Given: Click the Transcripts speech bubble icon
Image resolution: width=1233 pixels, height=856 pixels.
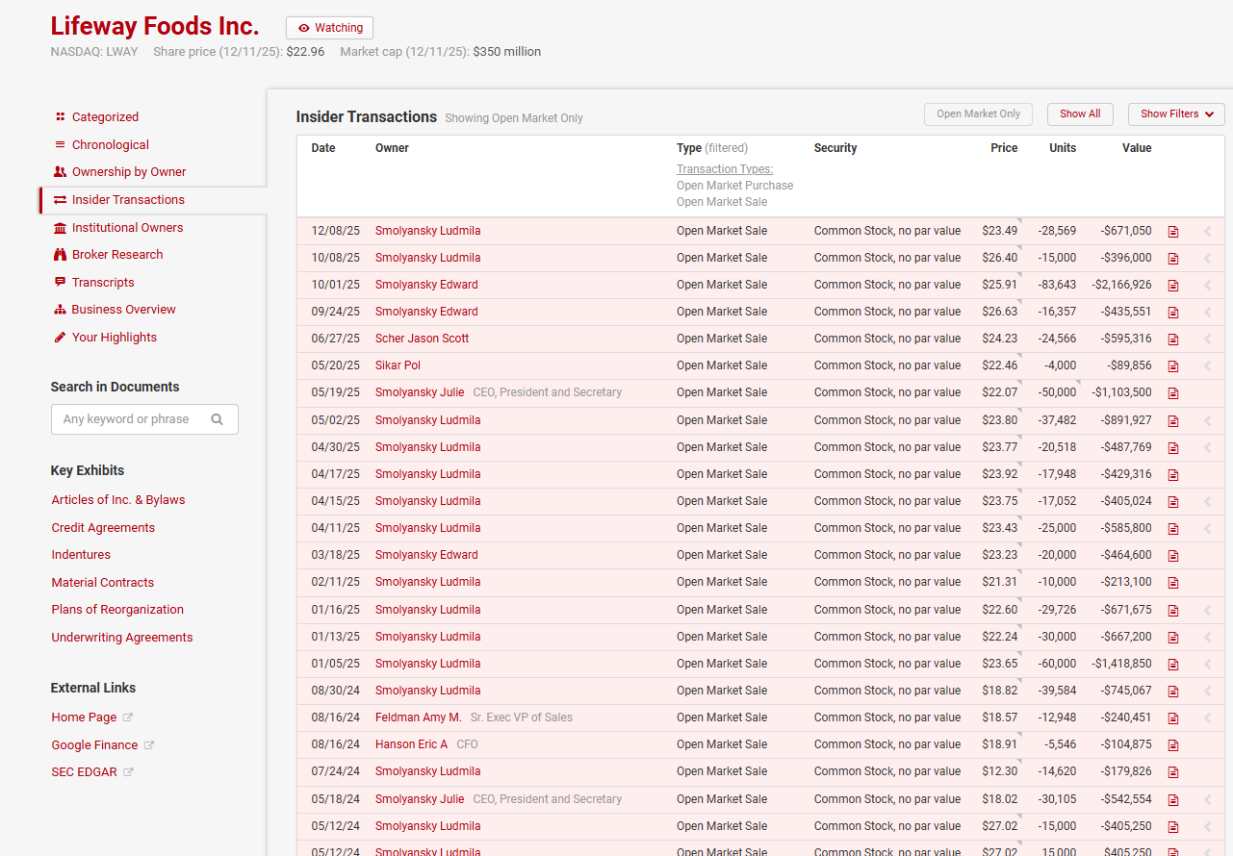Looking at the screenshot, I should pyautogui.click(x=60, y=282).
